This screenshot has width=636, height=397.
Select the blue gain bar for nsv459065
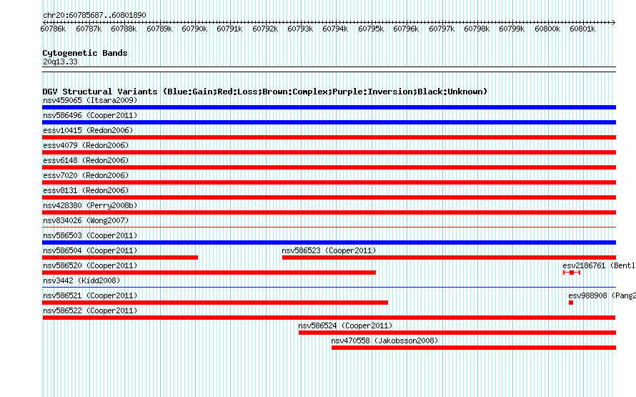tap(329, 107)
